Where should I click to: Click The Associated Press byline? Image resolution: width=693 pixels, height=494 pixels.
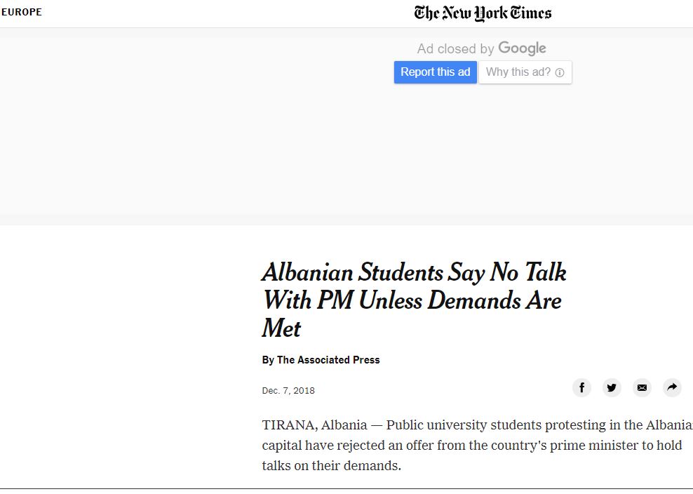click(x=328, y=360)
